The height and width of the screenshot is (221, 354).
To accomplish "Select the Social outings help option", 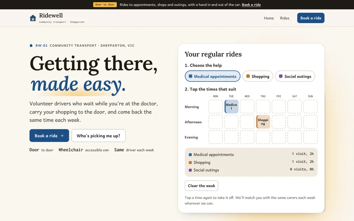I will tap(295, 76).
